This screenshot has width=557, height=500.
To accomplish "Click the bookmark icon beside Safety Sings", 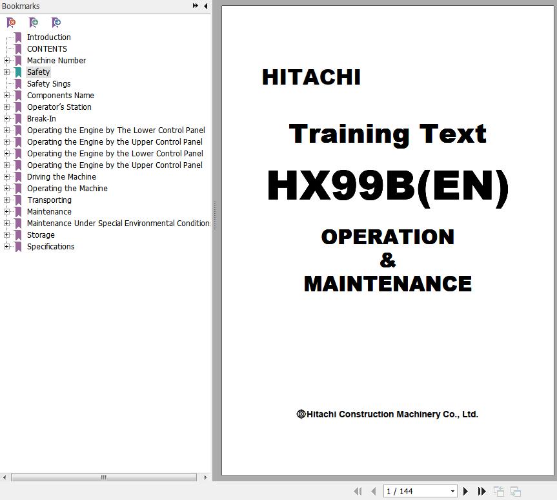I will (x=18, y=84).
